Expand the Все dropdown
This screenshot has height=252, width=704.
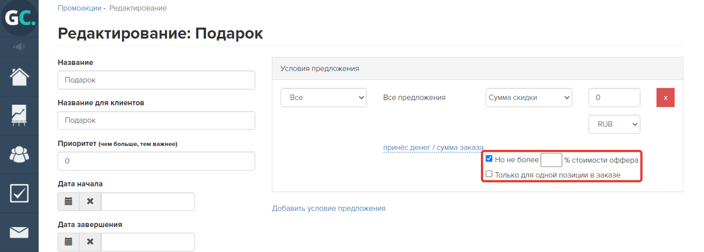(324, 97)
